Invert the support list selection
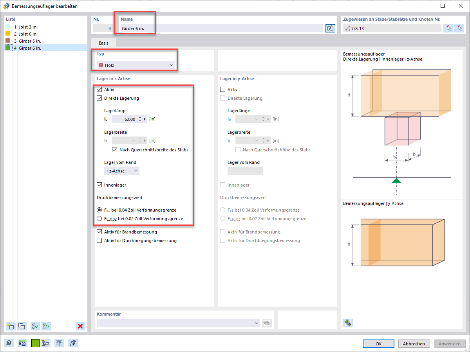Image resolution: width=470 pixels, height=352 pixels. 46,326
